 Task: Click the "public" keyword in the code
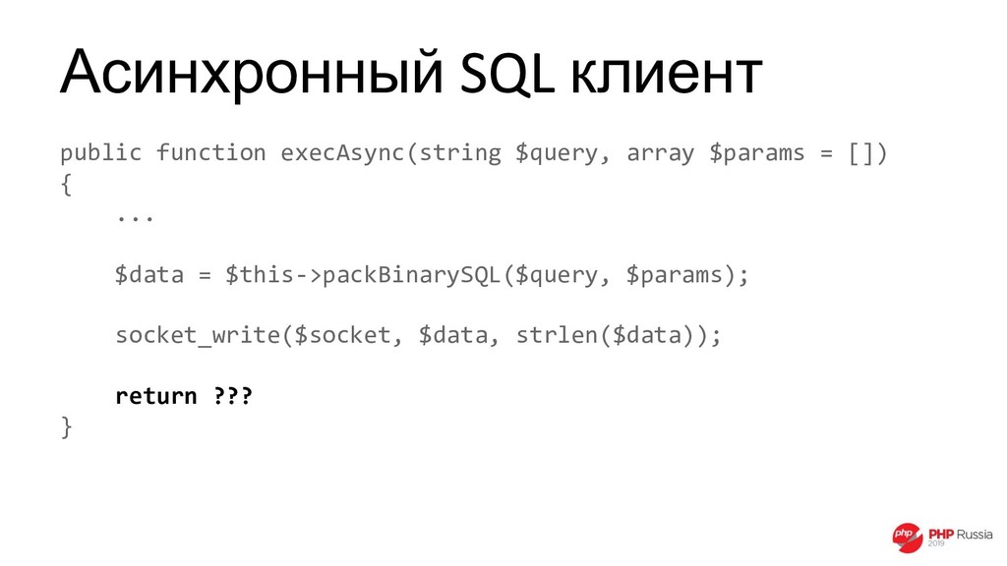pos(101,153)
